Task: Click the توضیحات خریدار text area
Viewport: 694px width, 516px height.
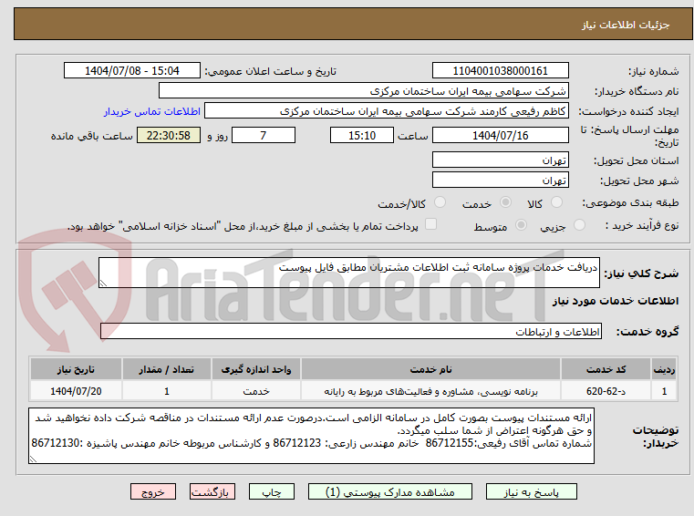Action: coord(311,436)
